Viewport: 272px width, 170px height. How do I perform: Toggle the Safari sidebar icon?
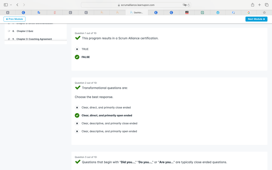point(6,5)
